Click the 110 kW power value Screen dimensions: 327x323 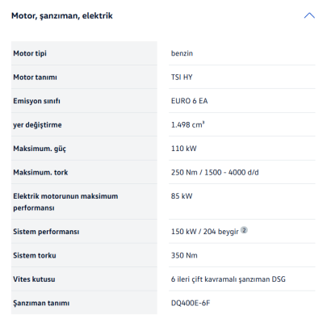tap(184, 149)
